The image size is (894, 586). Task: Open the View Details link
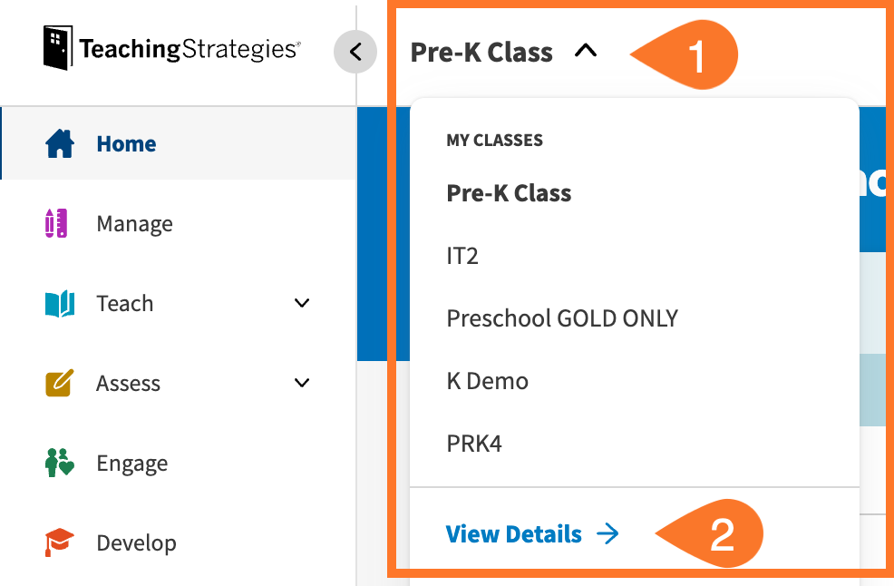[x=514, y=534]
